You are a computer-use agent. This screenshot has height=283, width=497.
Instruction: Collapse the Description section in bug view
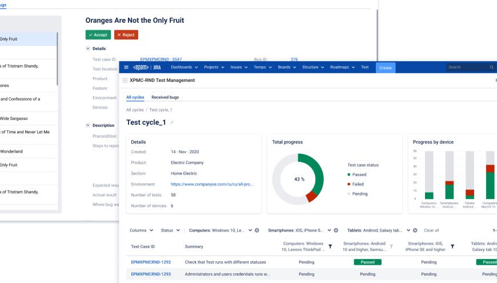click(88, 125)
